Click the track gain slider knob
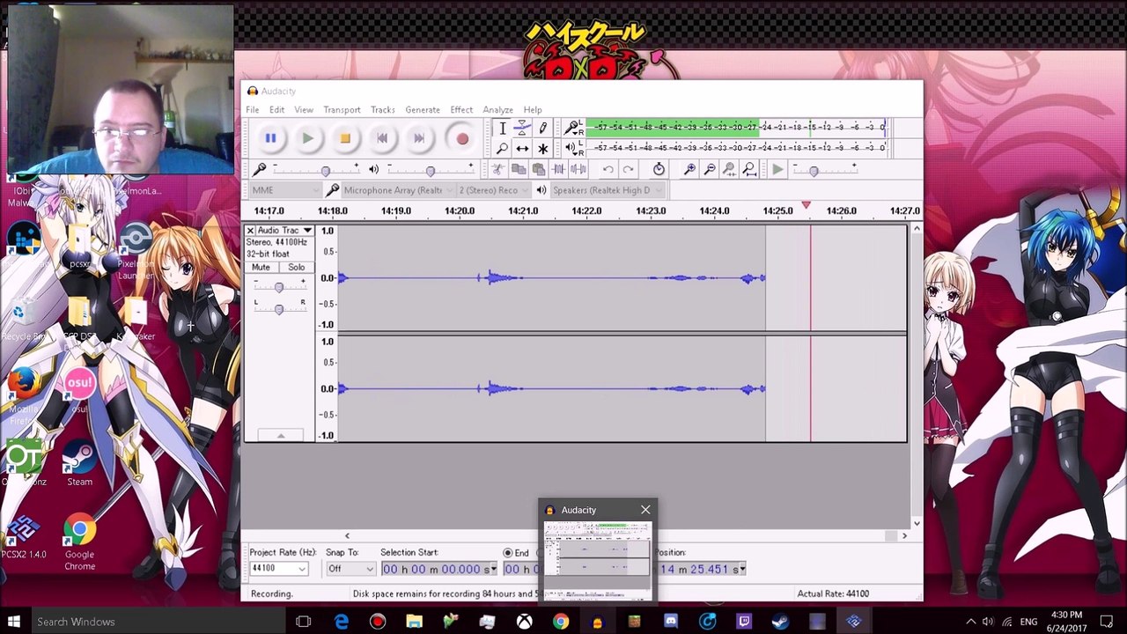Viewport: 1127px width, 634px height. (279, 287)
